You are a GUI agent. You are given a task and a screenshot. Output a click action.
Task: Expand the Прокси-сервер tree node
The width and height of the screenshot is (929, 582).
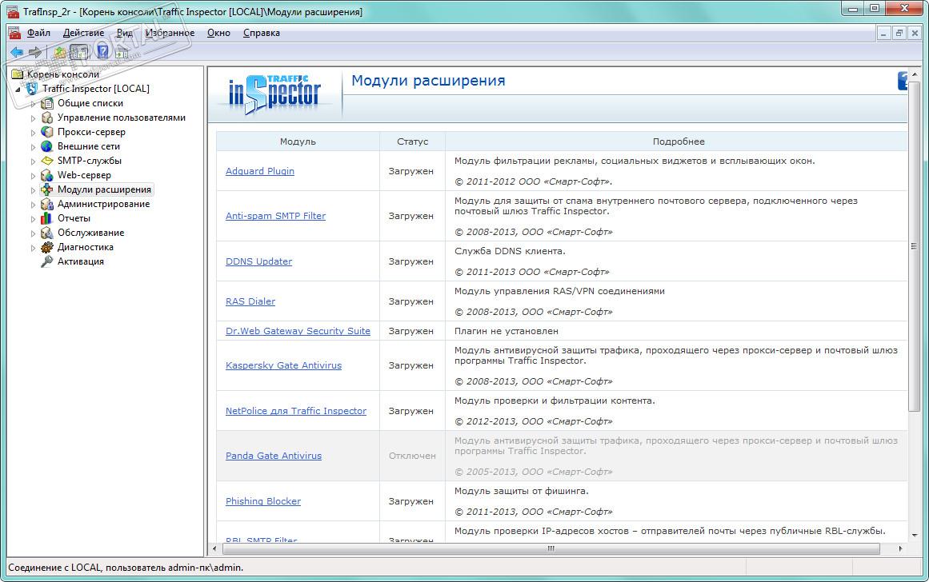(x=33, y=133)
